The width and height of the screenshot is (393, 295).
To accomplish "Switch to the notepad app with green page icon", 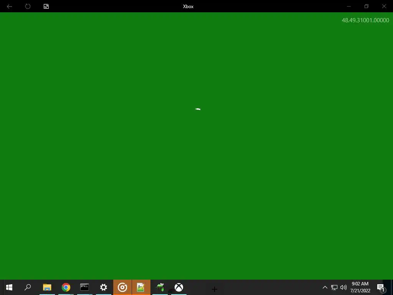I will 141,287.
